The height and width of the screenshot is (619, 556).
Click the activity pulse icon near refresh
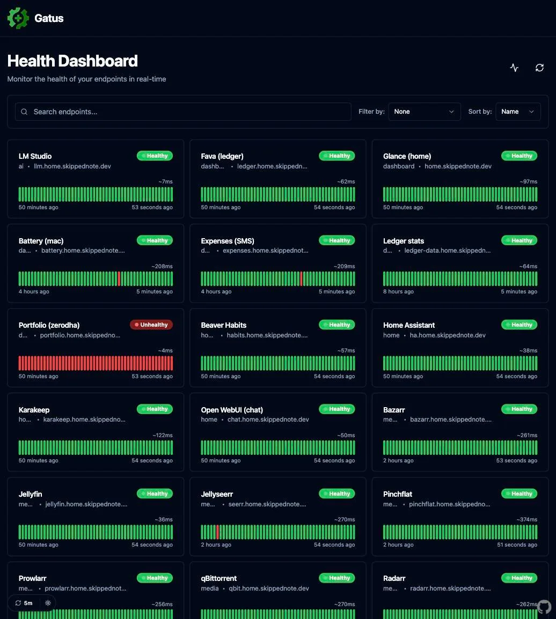coord(514,68)
